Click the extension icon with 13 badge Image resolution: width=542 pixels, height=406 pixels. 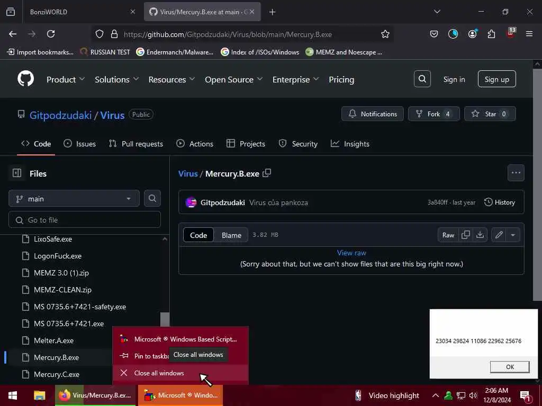click(510, 33)
